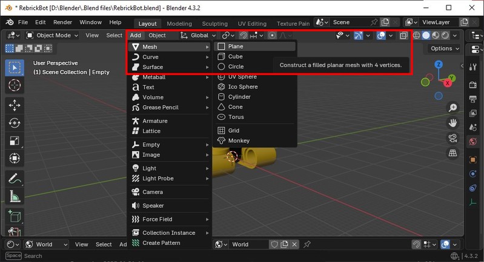484x262 pixels.
Task: Click the zoom magnifier icon in viewport
Action: tap(453, 108)
